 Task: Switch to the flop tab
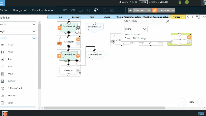pyautogui.click(x=91, y=17)
